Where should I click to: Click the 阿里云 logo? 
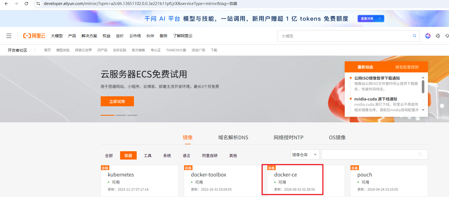pos(34,36)
